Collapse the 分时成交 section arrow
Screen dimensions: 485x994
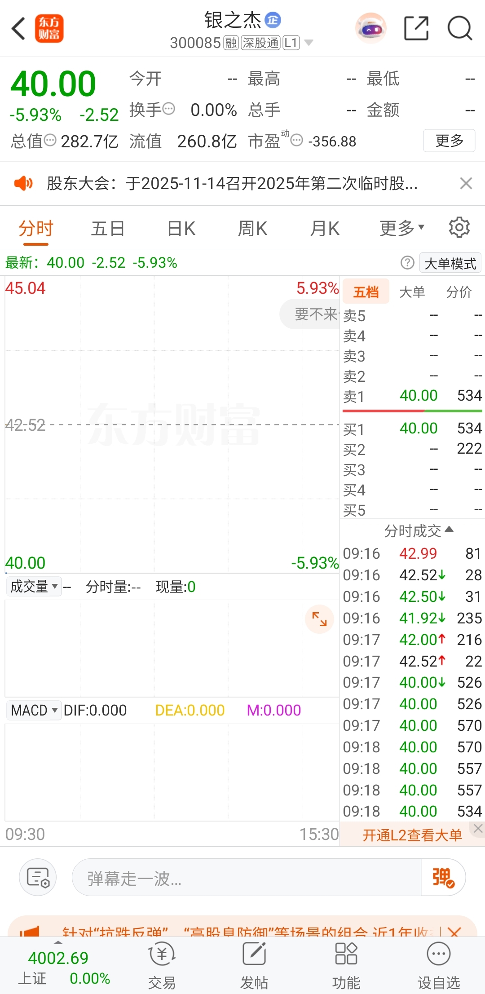449,530
